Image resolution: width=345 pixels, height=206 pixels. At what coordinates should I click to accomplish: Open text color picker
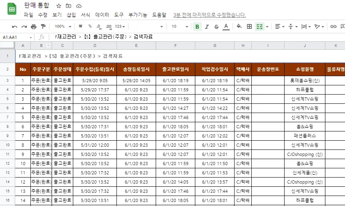pos(226,27)
